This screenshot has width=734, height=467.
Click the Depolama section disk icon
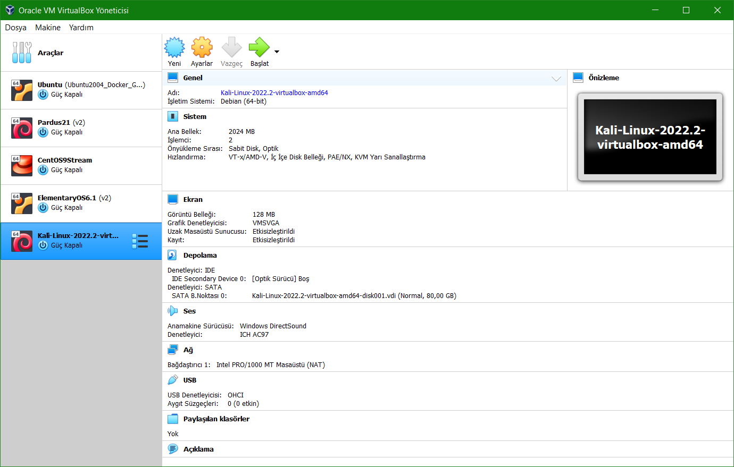pyautogui.click(x=172, y=255)
